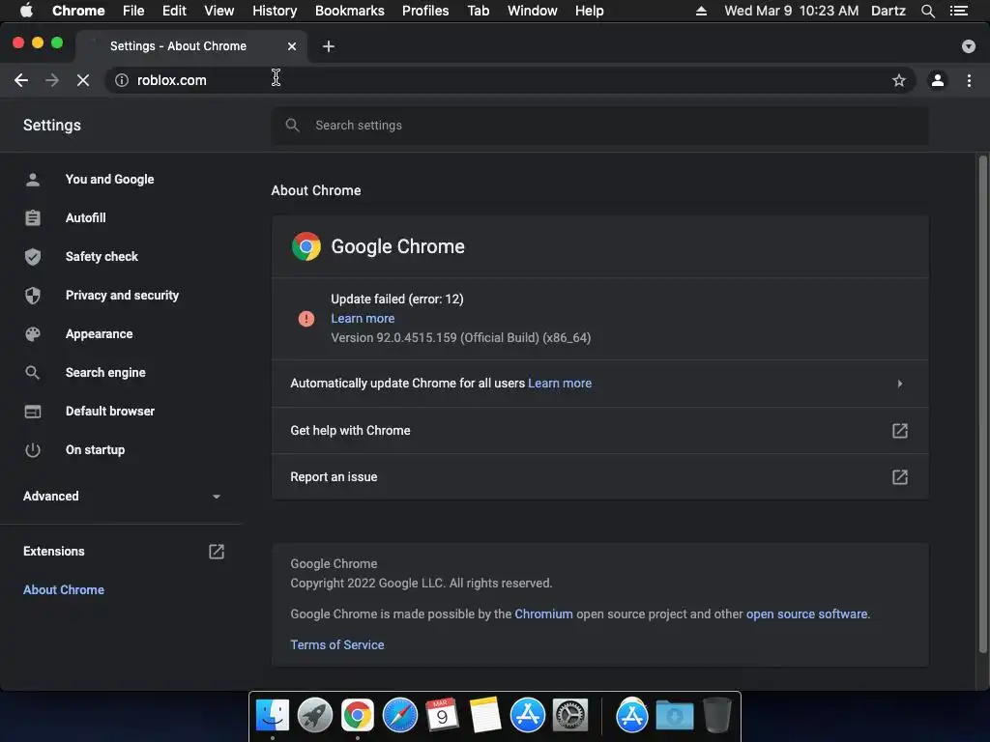This screenshot has height=742, width=990.
Task: Open On startup settings
Action: [96, 450]
